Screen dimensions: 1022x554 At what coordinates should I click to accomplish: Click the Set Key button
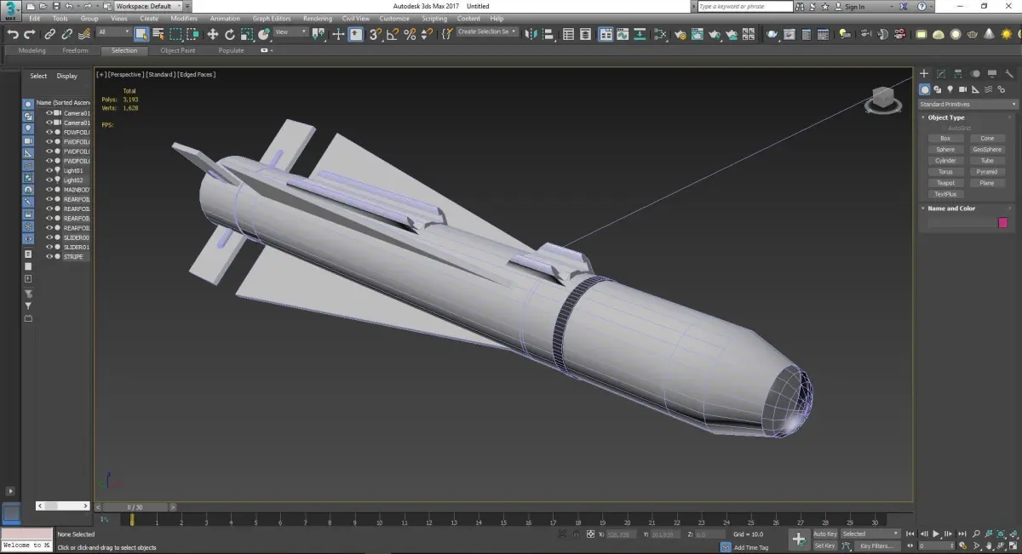824,545
